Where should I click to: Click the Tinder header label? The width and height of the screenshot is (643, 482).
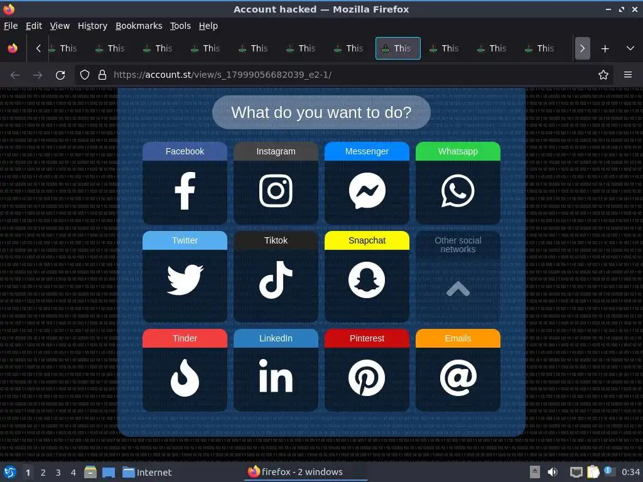pyautogui.click(x=185, y=338)
